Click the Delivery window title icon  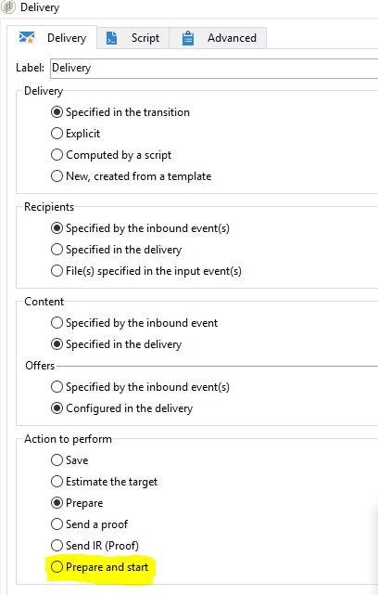click(8, 7)
